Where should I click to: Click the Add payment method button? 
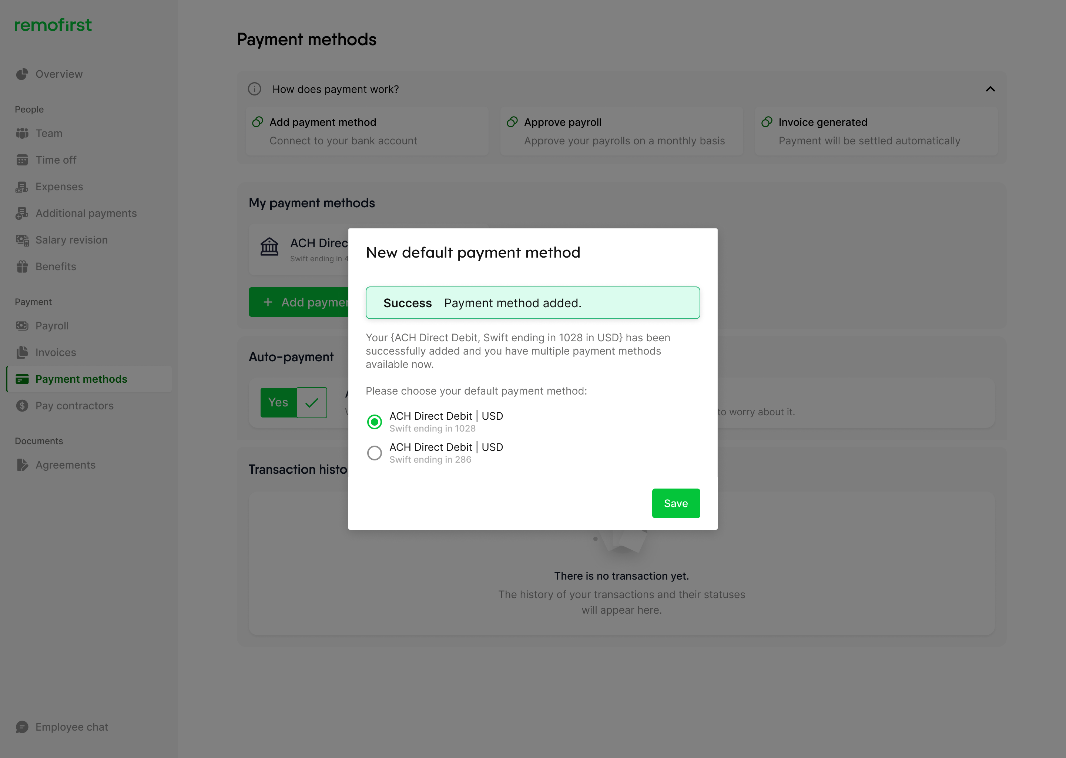[x=299, y=302]
